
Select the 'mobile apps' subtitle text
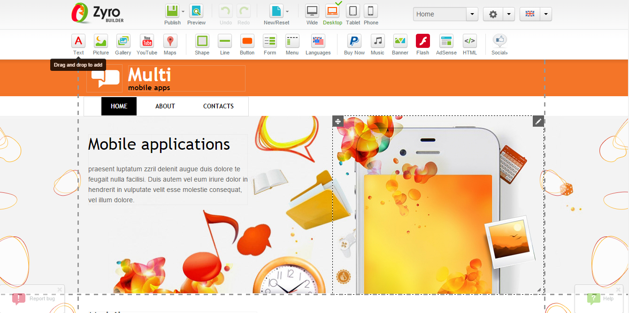pos(149,88)
